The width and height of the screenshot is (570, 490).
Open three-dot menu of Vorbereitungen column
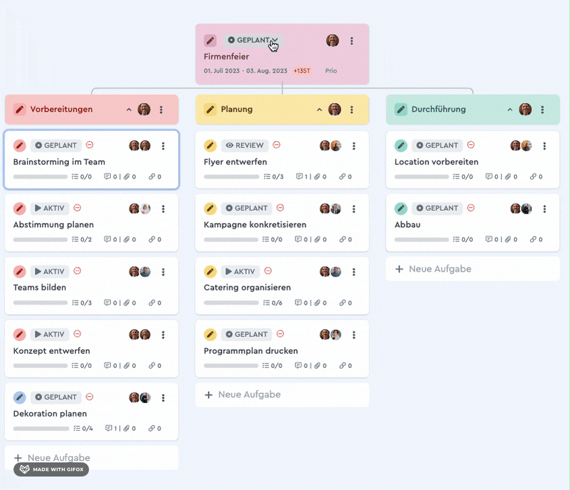(161, 110)
